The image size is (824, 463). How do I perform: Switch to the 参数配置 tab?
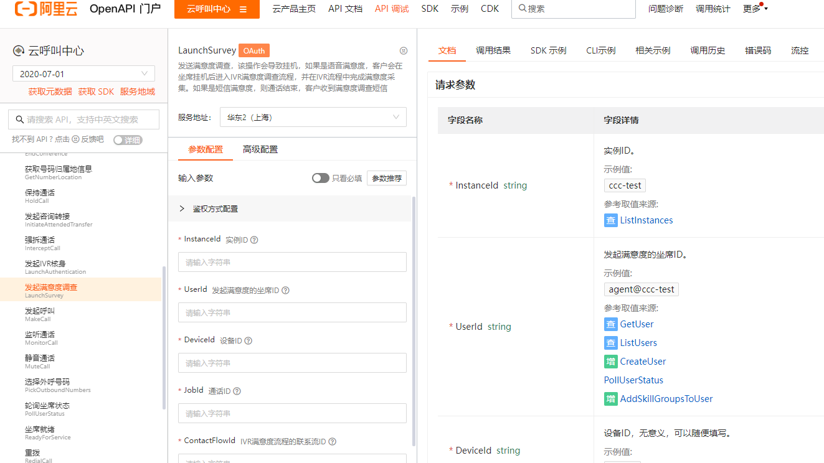pos(206,149)
